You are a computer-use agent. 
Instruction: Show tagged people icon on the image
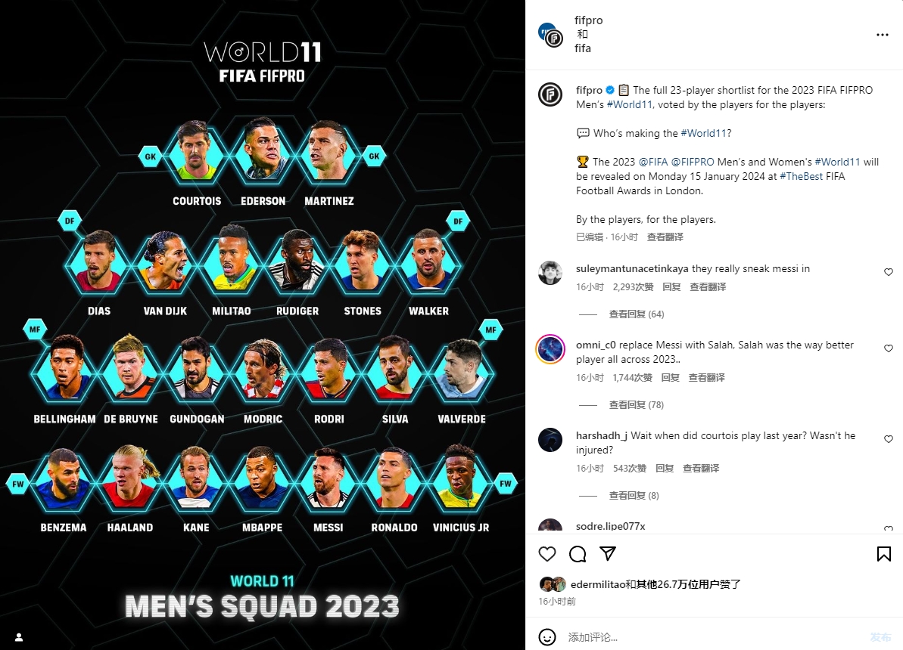19,637
